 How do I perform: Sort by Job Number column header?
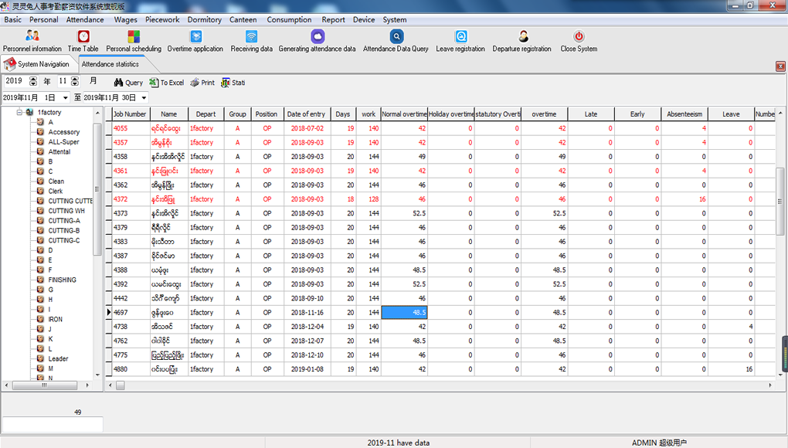pyautogui.click(x=130, y=114)
